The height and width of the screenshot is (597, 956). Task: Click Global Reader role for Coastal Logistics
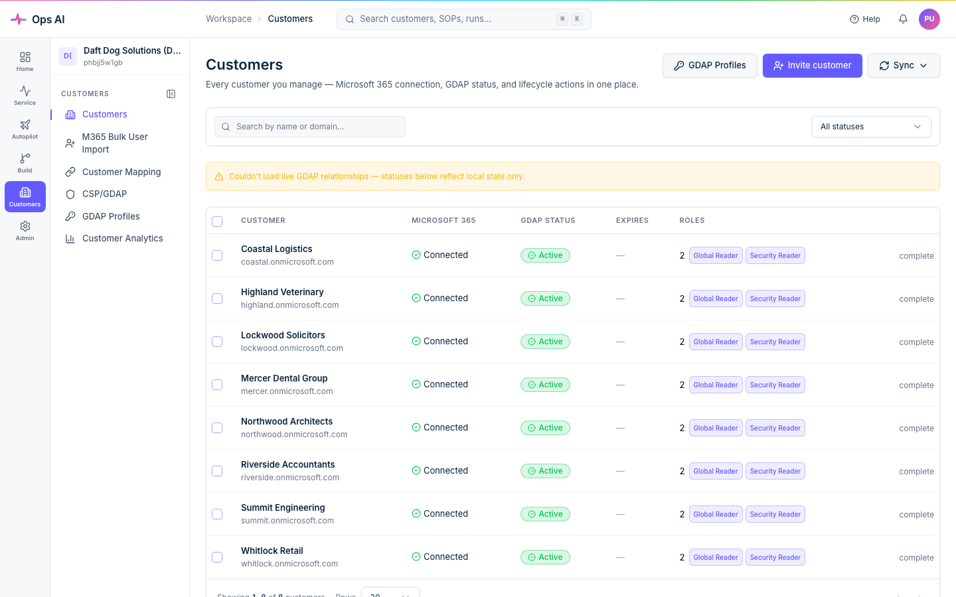click(x=716, y=255)
